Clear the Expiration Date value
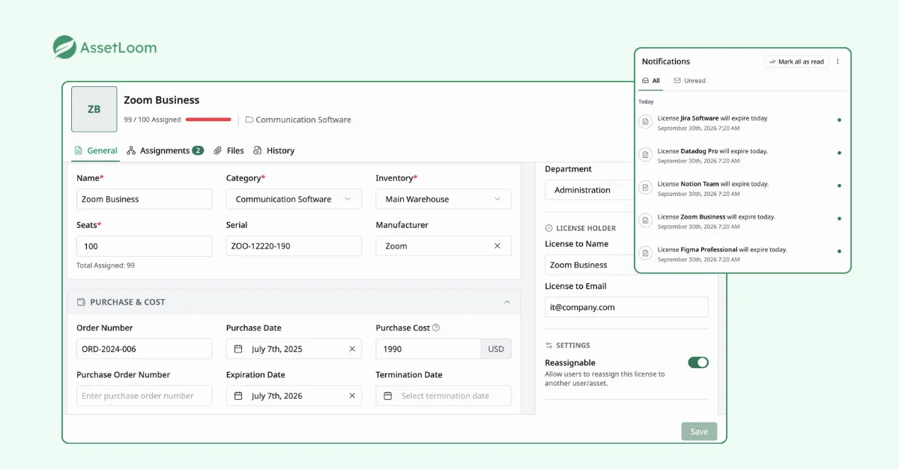This screenshot has width=899, height=470. click(x=352, y=396)
